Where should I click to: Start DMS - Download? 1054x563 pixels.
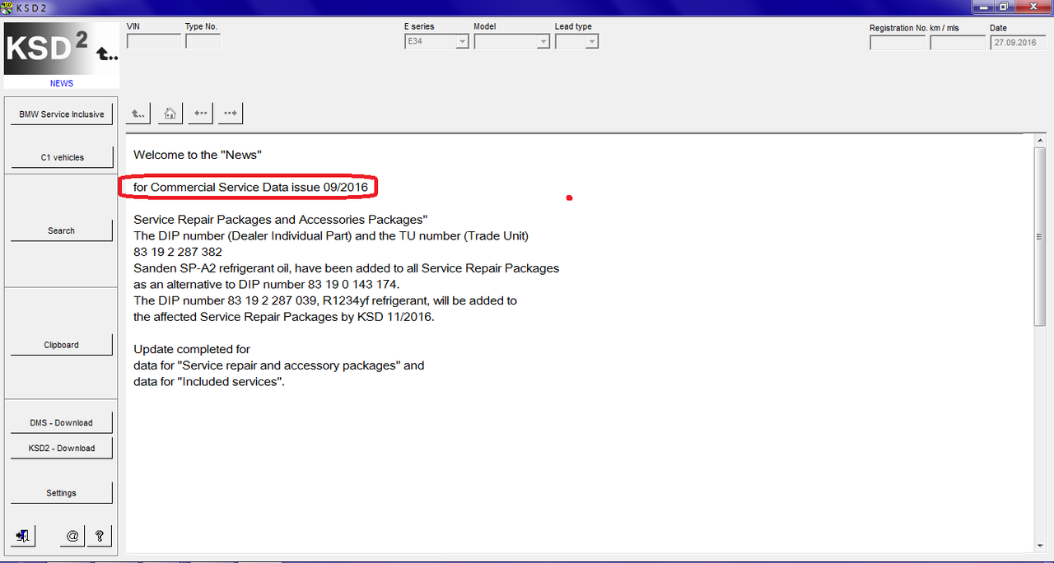click(x=62, y=422)
